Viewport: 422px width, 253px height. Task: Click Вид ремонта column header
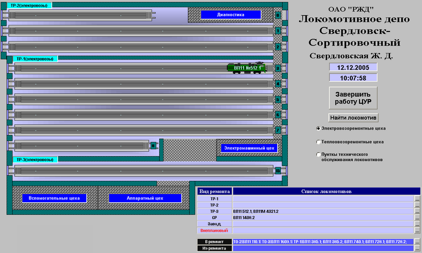(214, 192)
